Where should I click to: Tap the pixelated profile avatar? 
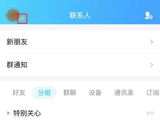(x=13, y=15)
